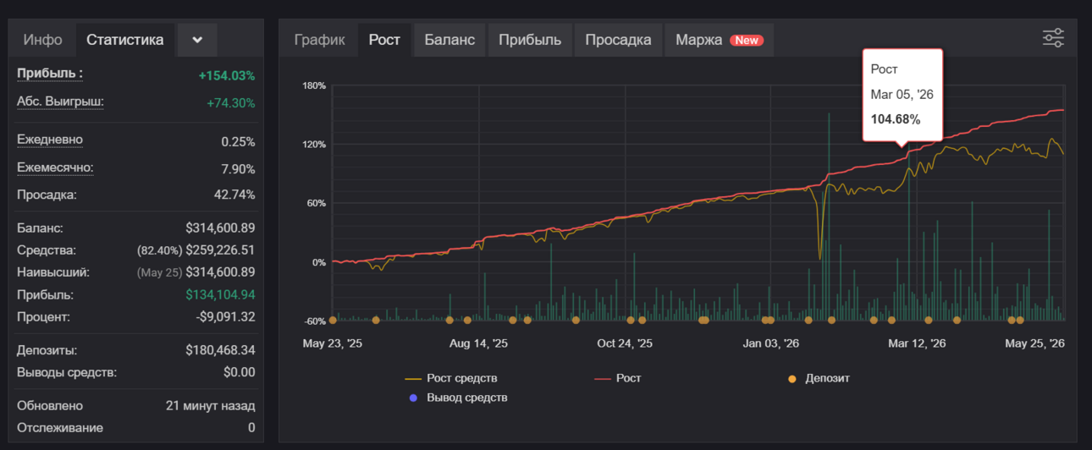
Task: Click the $259,226.51 equity value
Action: tap(220, 250)
